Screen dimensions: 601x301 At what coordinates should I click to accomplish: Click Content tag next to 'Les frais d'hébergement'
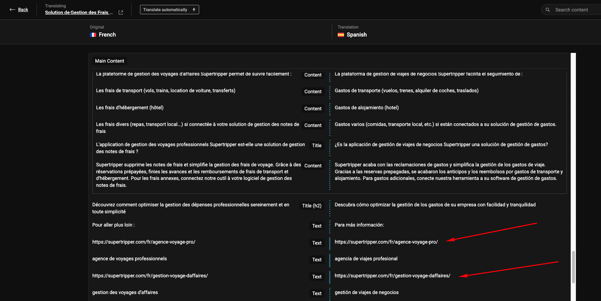click(x=313, y=109)
